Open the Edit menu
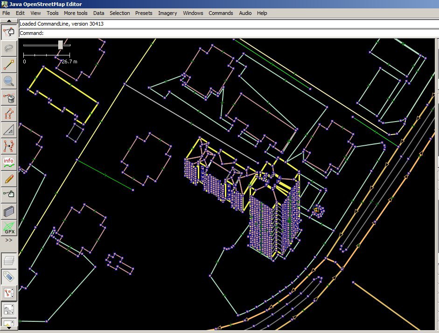Image resolution: width=439 pixels, height=333 pixels. point(20,13)
